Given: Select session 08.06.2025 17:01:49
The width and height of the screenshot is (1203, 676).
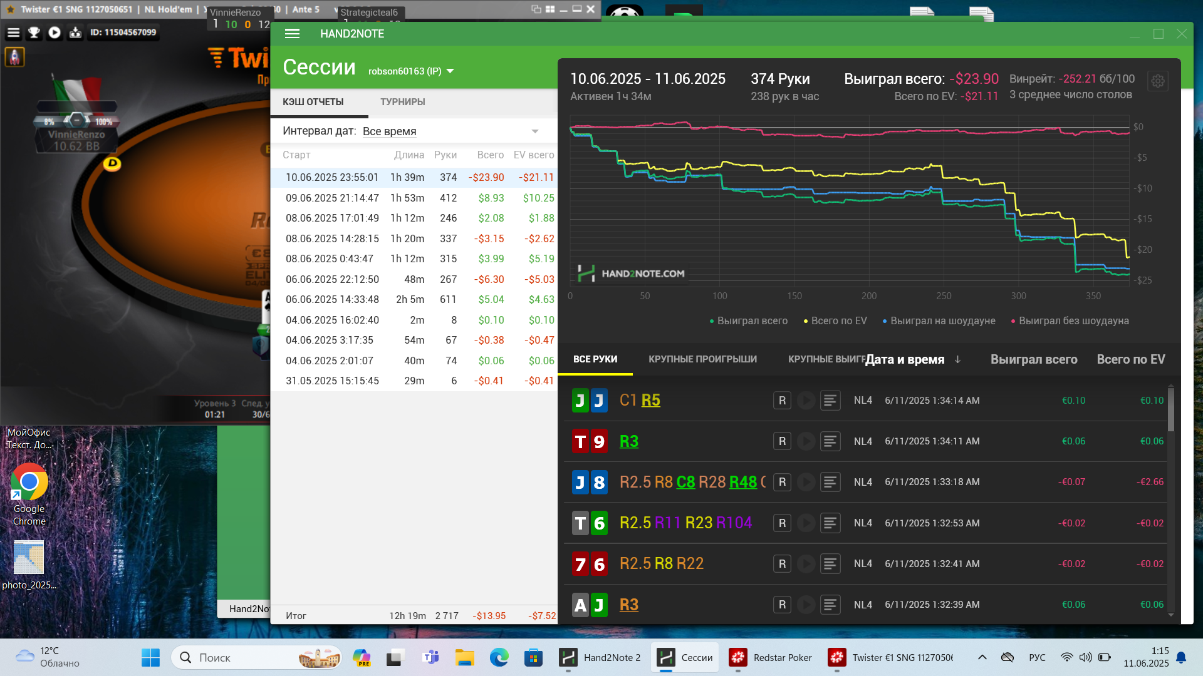Looking at the screenshot, I should point(414,218).
